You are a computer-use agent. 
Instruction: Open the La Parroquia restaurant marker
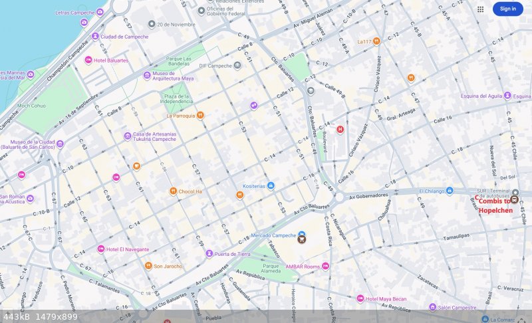point(200,115)
